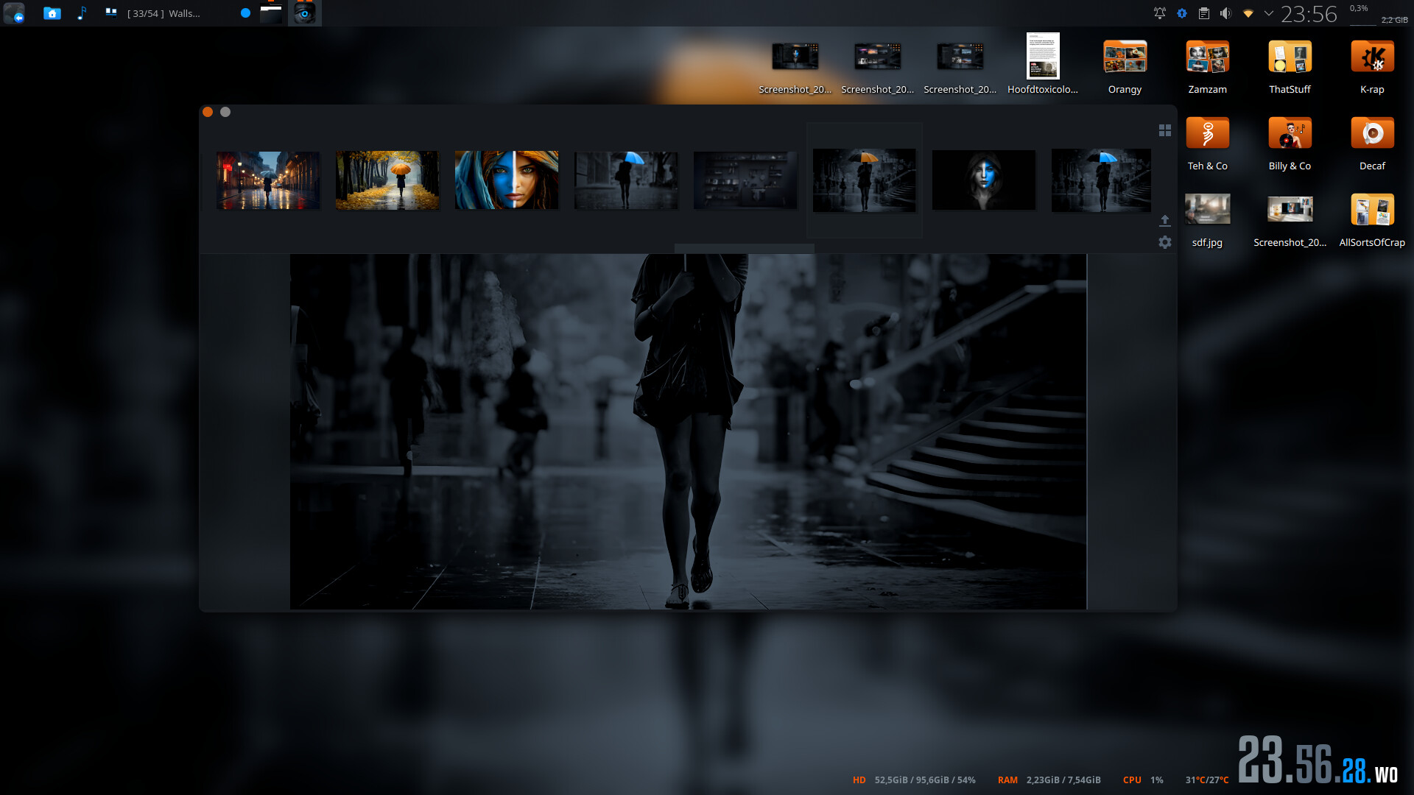
Task: Open the network Wi-Fi tray icon
Action: [x=1248, y=13]
